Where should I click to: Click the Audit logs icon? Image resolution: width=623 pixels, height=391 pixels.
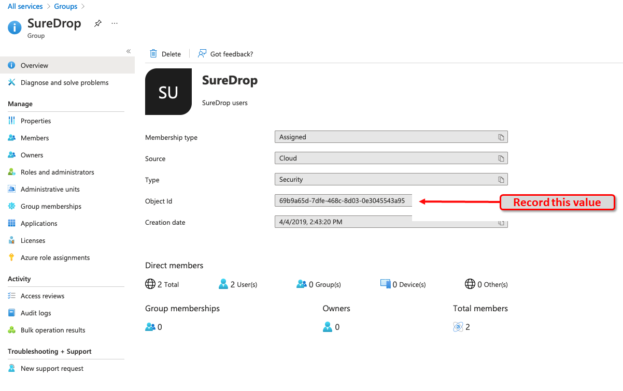coord(12,313)
